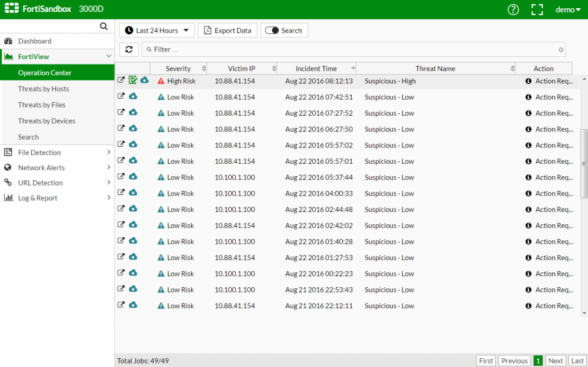Expand the Network Alerts menu
588x367 pixels.
click(57, 168)
